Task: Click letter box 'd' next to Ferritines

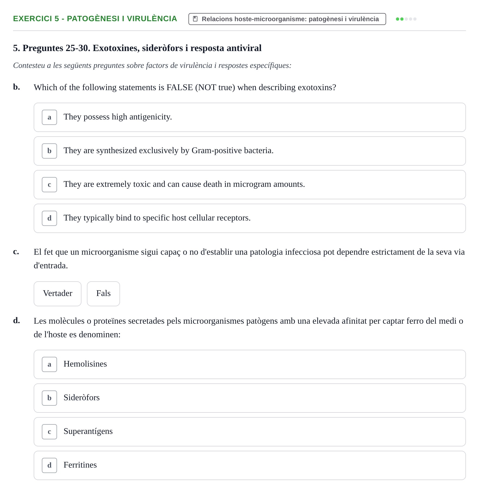Action: (x=49, y=465)
